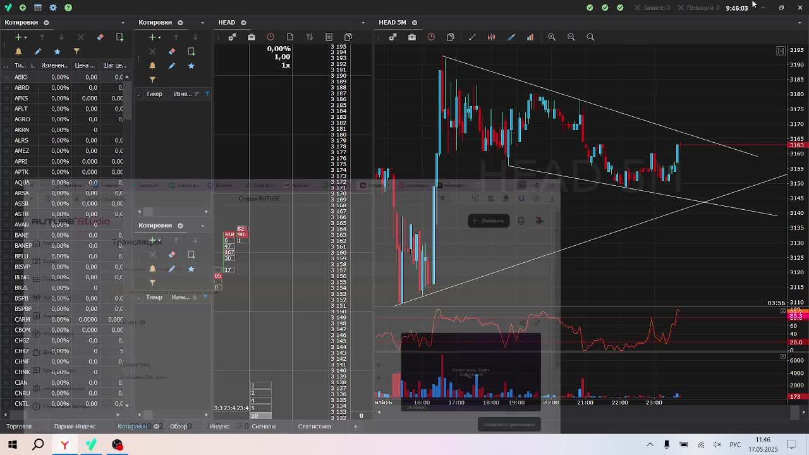Open the help question mark icon
809x455 pixels.
(68, 8)
